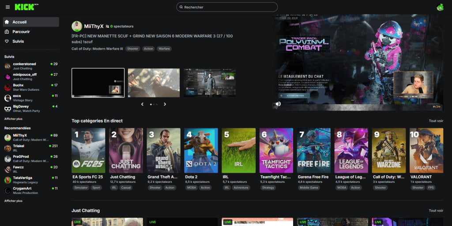This screenshot has width=452, height=226.
Task: Click the KICK logo
Action: [26, 7]
